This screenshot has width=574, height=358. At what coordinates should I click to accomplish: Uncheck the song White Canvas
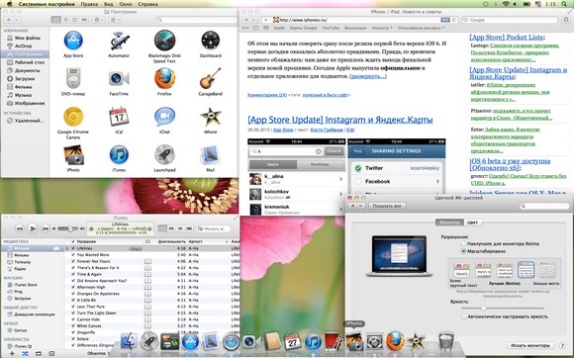73,325
